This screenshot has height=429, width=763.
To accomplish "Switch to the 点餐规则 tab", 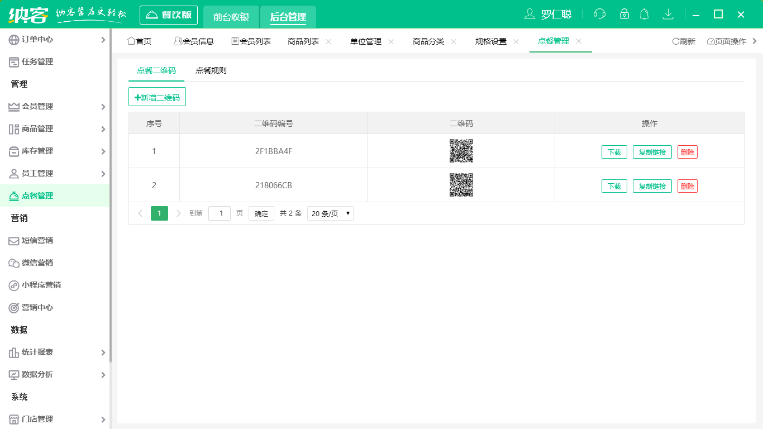I will pos(211,70).
